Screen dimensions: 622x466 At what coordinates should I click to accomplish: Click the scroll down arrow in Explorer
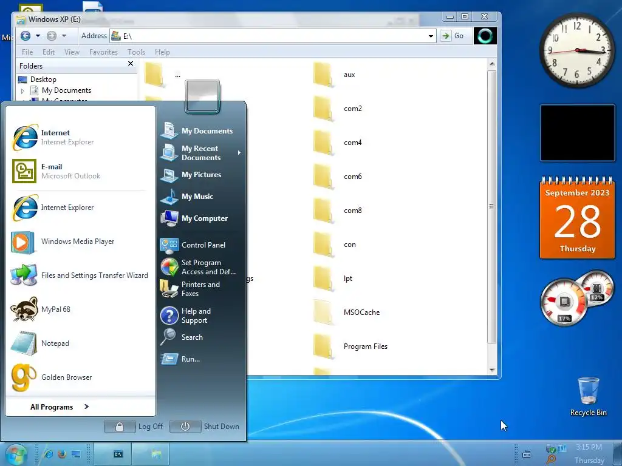(492, 370)
